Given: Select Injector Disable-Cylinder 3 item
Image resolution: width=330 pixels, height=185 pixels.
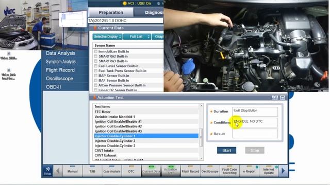Looking at the screenshot, I should (146, 145).
